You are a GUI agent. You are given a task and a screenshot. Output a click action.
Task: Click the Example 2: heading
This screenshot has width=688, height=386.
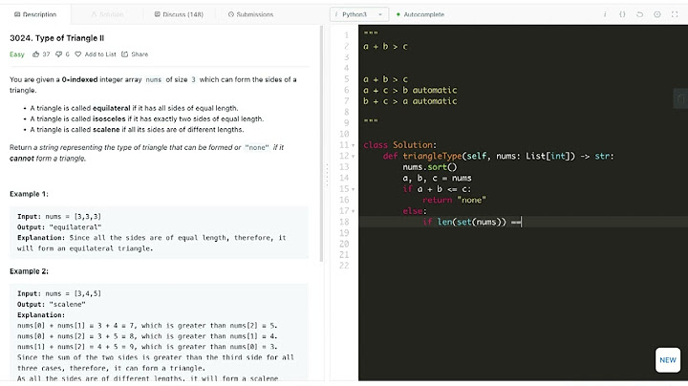29,271
